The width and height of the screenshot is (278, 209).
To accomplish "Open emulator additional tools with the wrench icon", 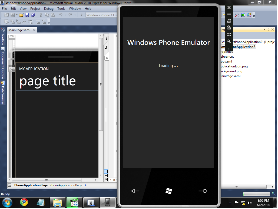I will click(x=229, y=41).
